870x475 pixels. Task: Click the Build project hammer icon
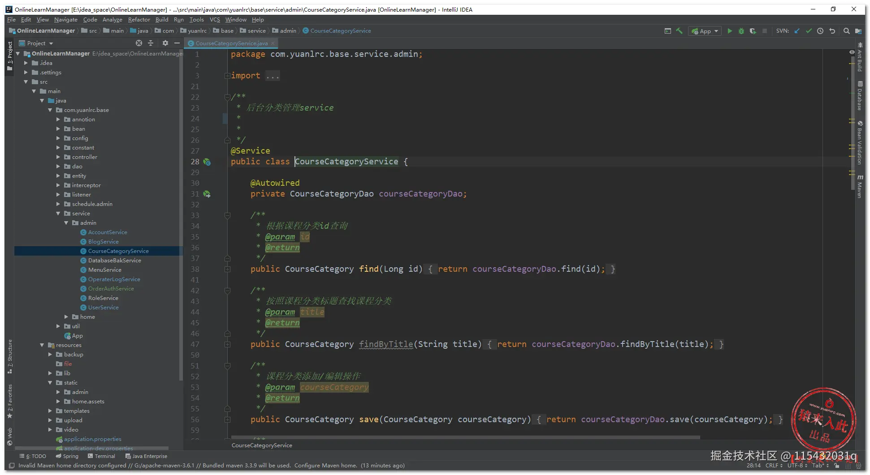680,31
